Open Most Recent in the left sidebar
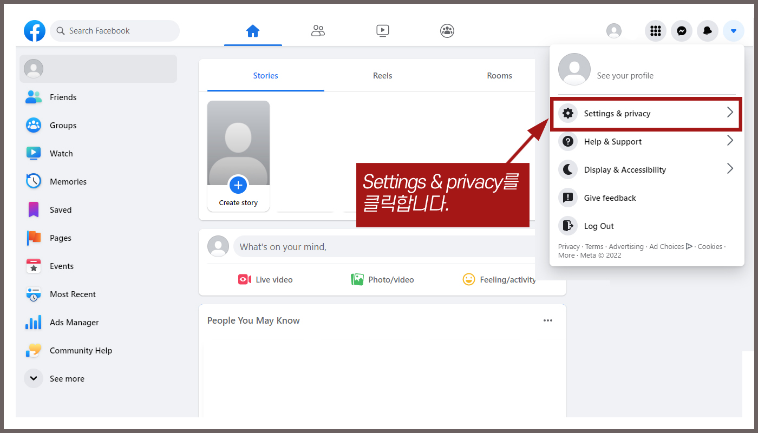Screen dimensions: 758x433 click(x=99, y=294)
